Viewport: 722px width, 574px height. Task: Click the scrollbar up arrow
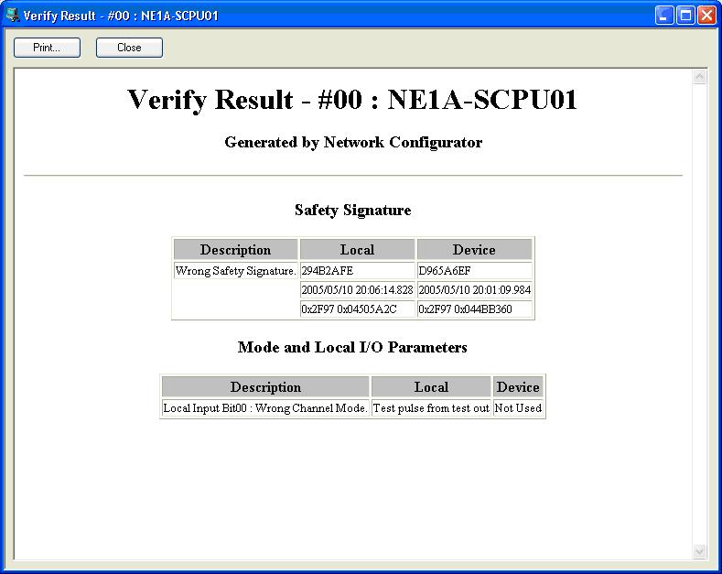point(699,77)
